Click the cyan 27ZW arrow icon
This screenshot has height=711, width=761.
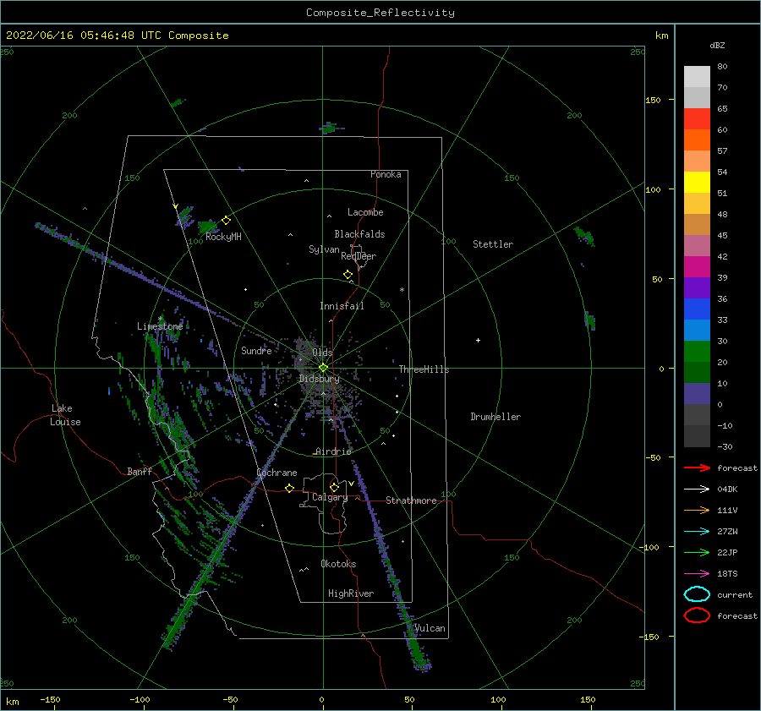[697, 532]
